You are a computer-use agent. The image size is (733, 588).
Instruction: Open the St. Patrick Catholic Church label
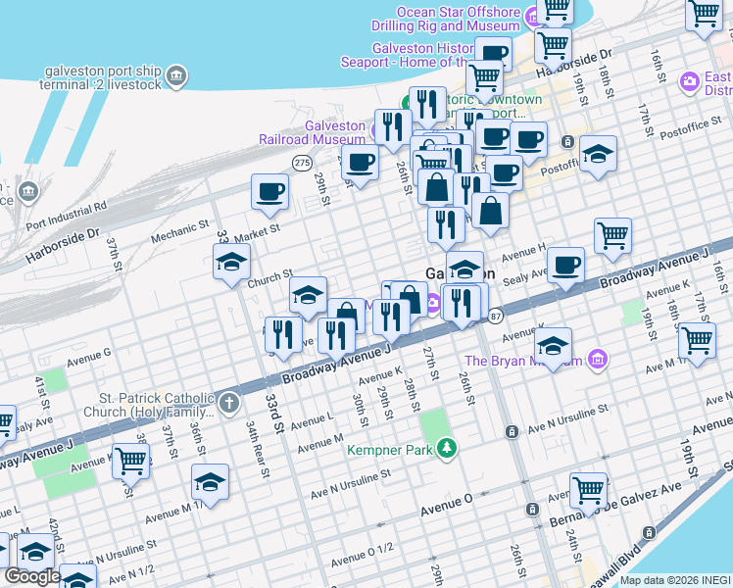click(x=149, y=405)
